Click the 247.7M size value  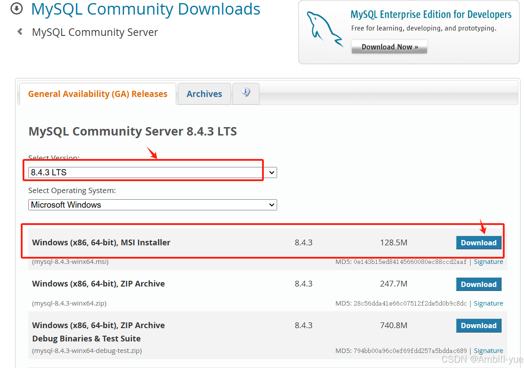(x=394, y=284)
